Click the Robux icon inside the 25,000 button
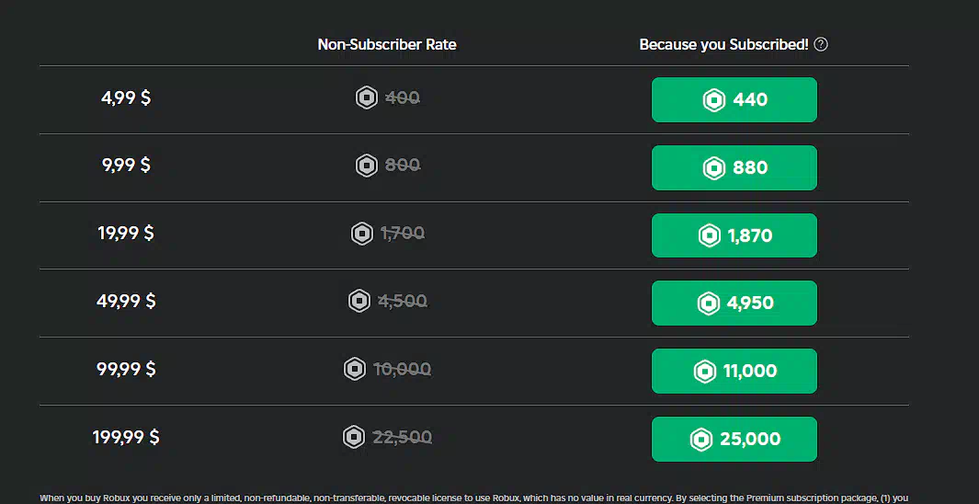979x504 pixels. tap(701, 439)
